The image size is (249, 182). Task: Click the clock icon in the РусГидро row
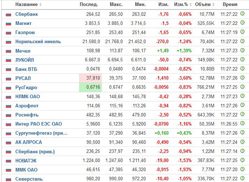click(242, 87)
